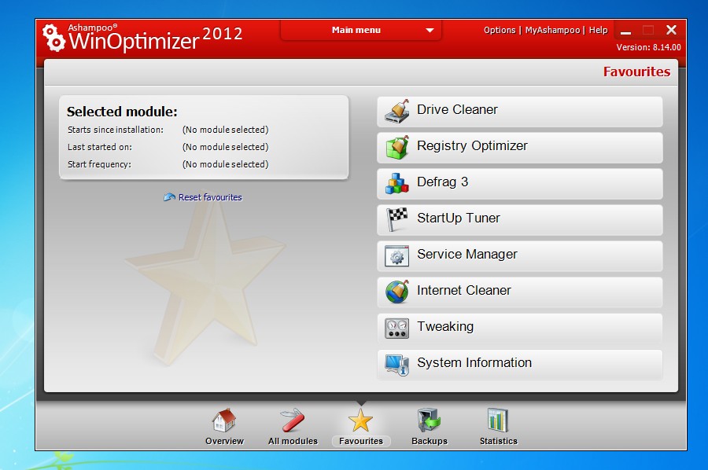
Task: Click the Main menu dropdown arrow
Action: click(x=430, y=30)
